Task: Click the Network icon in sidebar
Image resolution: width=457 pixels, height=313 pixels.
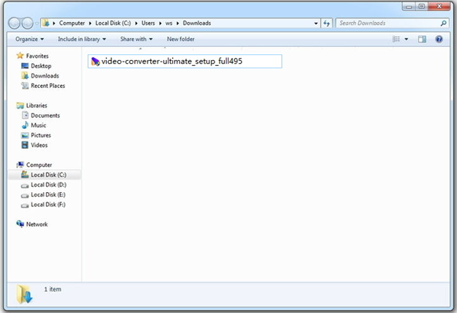Action: pyautogui.click(x=20, y=224)
